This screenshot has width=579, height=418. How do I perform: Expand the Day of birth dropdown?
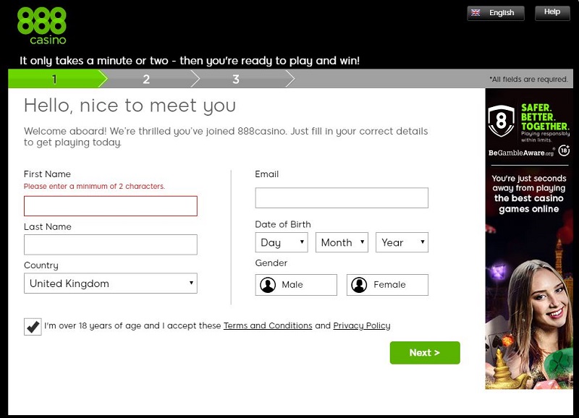point(282,242)
